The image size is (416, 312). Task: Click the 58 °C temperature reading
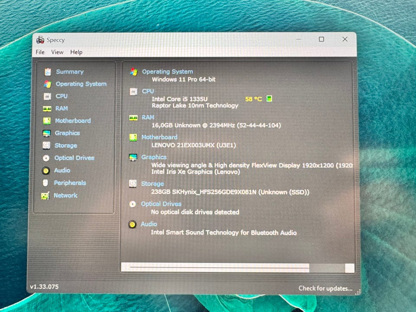(x=253, y=99)
